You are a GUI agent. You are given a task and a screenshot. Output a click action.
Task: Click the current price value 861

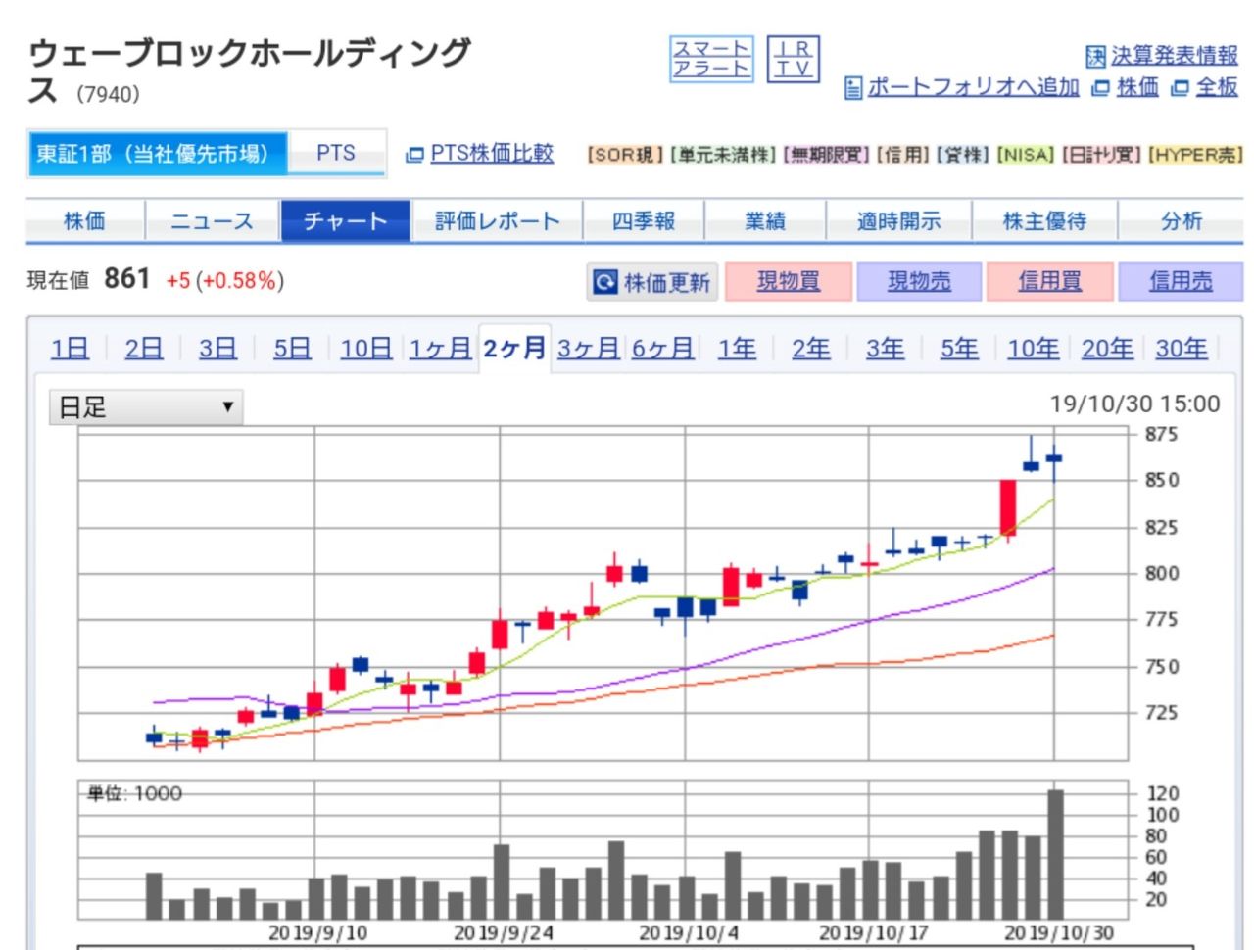[126, 279]
